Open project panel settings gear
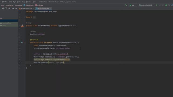 pos(13,8)
